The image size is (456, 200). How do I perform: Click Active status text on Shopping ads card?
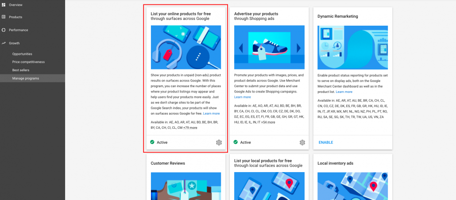click(245, 142)
